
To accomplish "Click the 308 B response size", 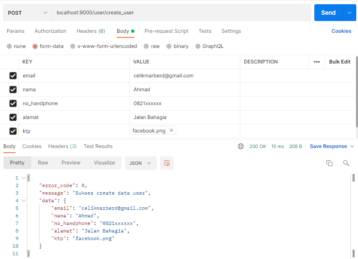I will (295, 146).
